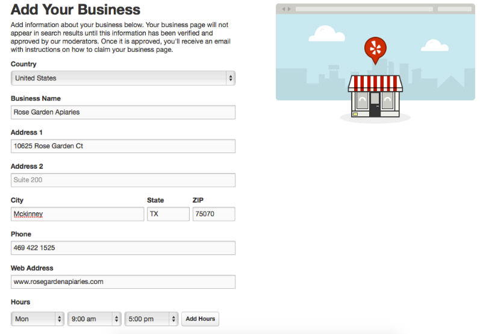Click the City label
This screenshot has width=480, height=334.
coord(17,200)
